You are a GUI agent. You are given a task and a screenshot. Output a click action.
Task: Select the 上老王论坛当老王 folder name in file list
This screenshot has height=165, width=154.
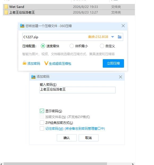pos(22,12)
